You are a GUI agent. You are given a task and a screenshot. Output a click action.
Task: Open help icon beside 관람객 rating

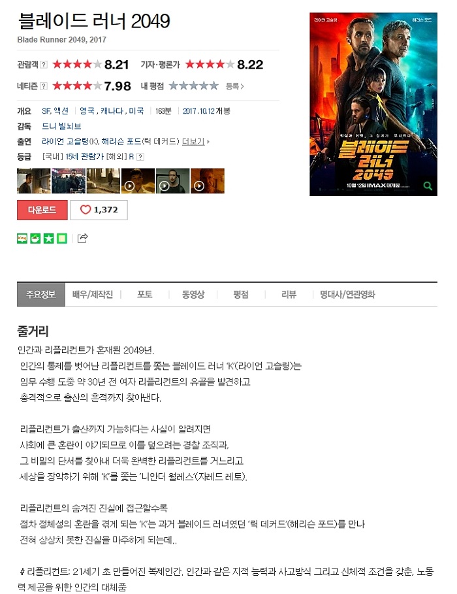(x=44, y=65)
